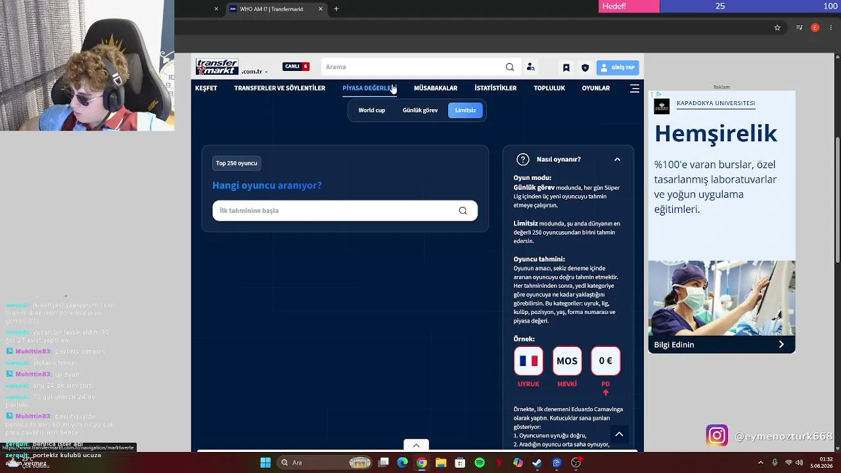This screenshot has height=473, width=841.
Task: Close the WHO AM I? Transfermarkt tab
Action: point(321,9)
